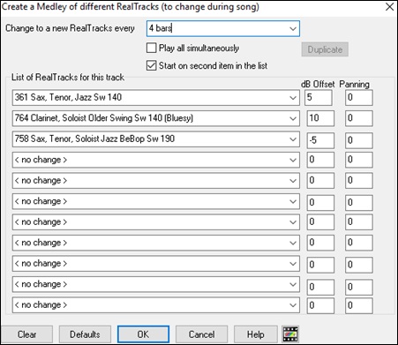This screenshot has height=345, width=398.
Task: Open the 764 Clarinet Soloist Older Swing dropdown
Action: pos(293,118)
